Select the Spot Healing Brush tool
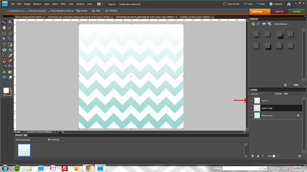Viewport: 307px width, 172px height. coord(10,55)
